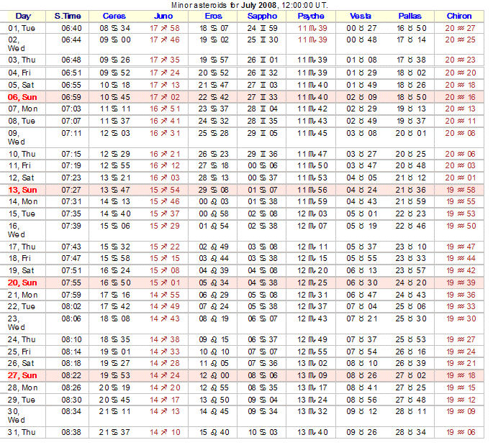
Task: Click Juno value '15 ♐ 01' on 20, Sun
Action: [x=164, y=283]
